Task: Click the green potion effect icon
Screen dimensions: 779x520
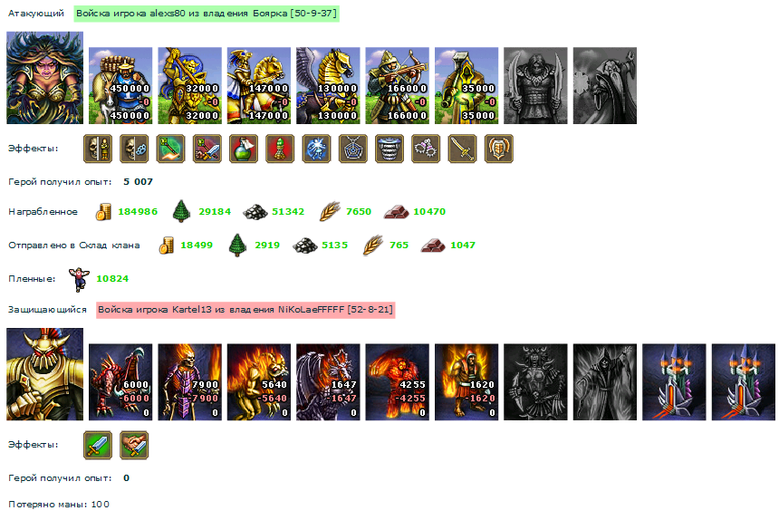Action: [x=244, y=149]
